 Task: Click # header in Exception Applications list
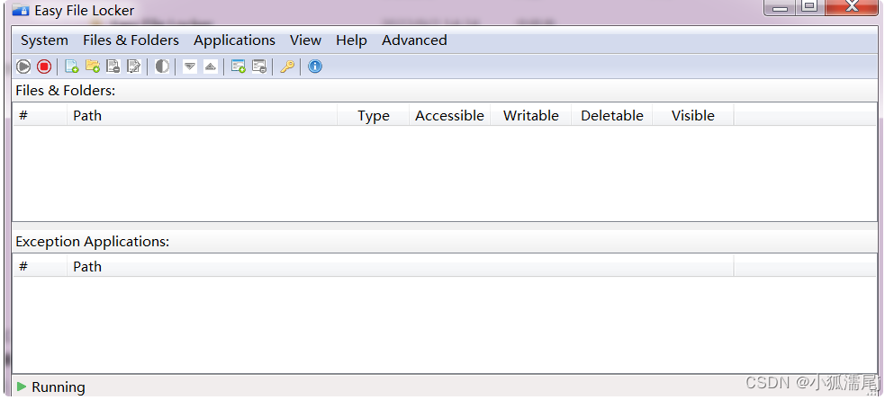coord(40,266)
